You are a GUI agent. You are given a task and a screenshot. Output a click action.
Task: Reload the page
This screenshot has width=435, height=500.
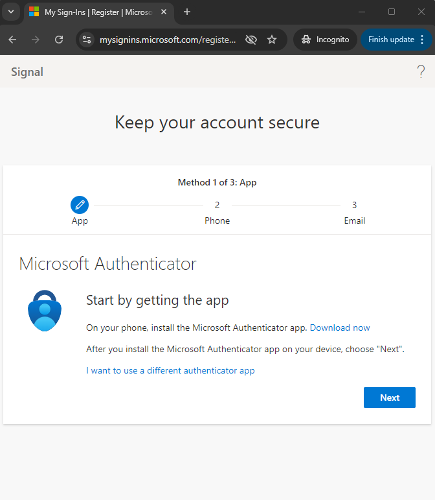pyautogui.click(x=59, y=40)
